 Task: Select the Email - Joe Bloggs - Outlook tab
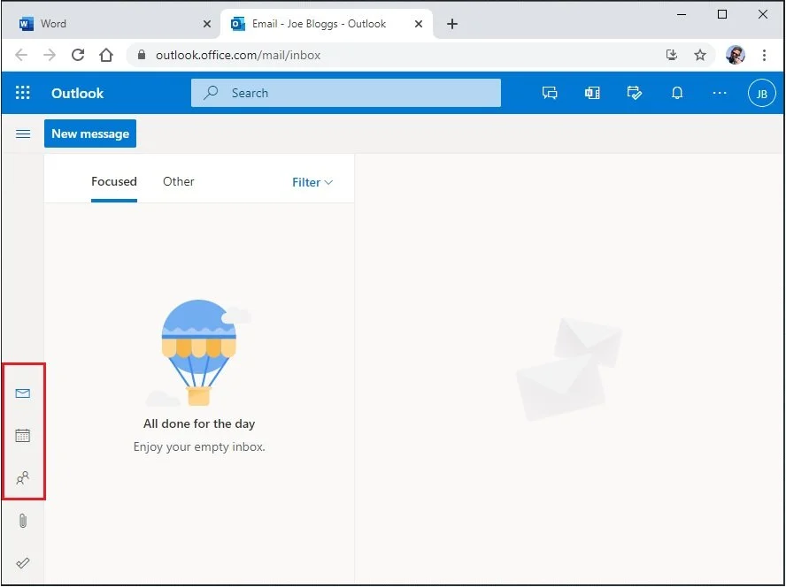click(326, 24)
